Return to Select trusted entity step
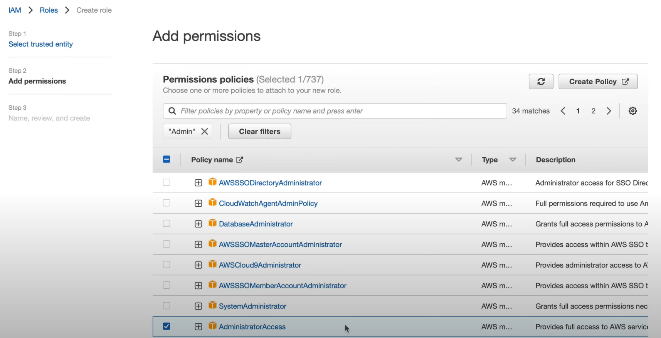This screenshot has height=338, width=661. point(40,44)
